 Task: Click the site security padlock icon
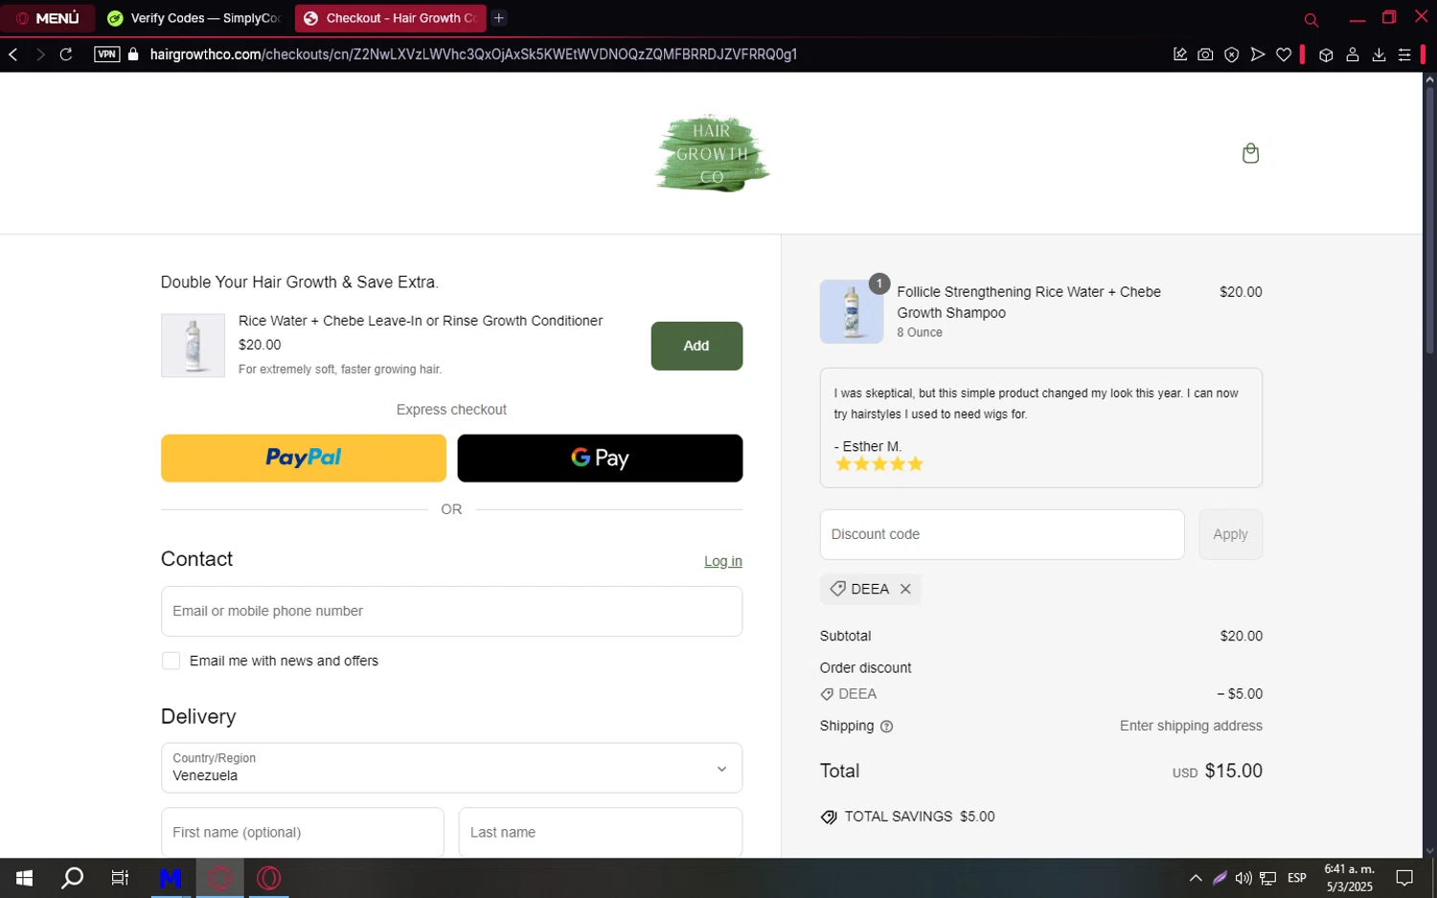pyautogui.click(x=133, y=55)
